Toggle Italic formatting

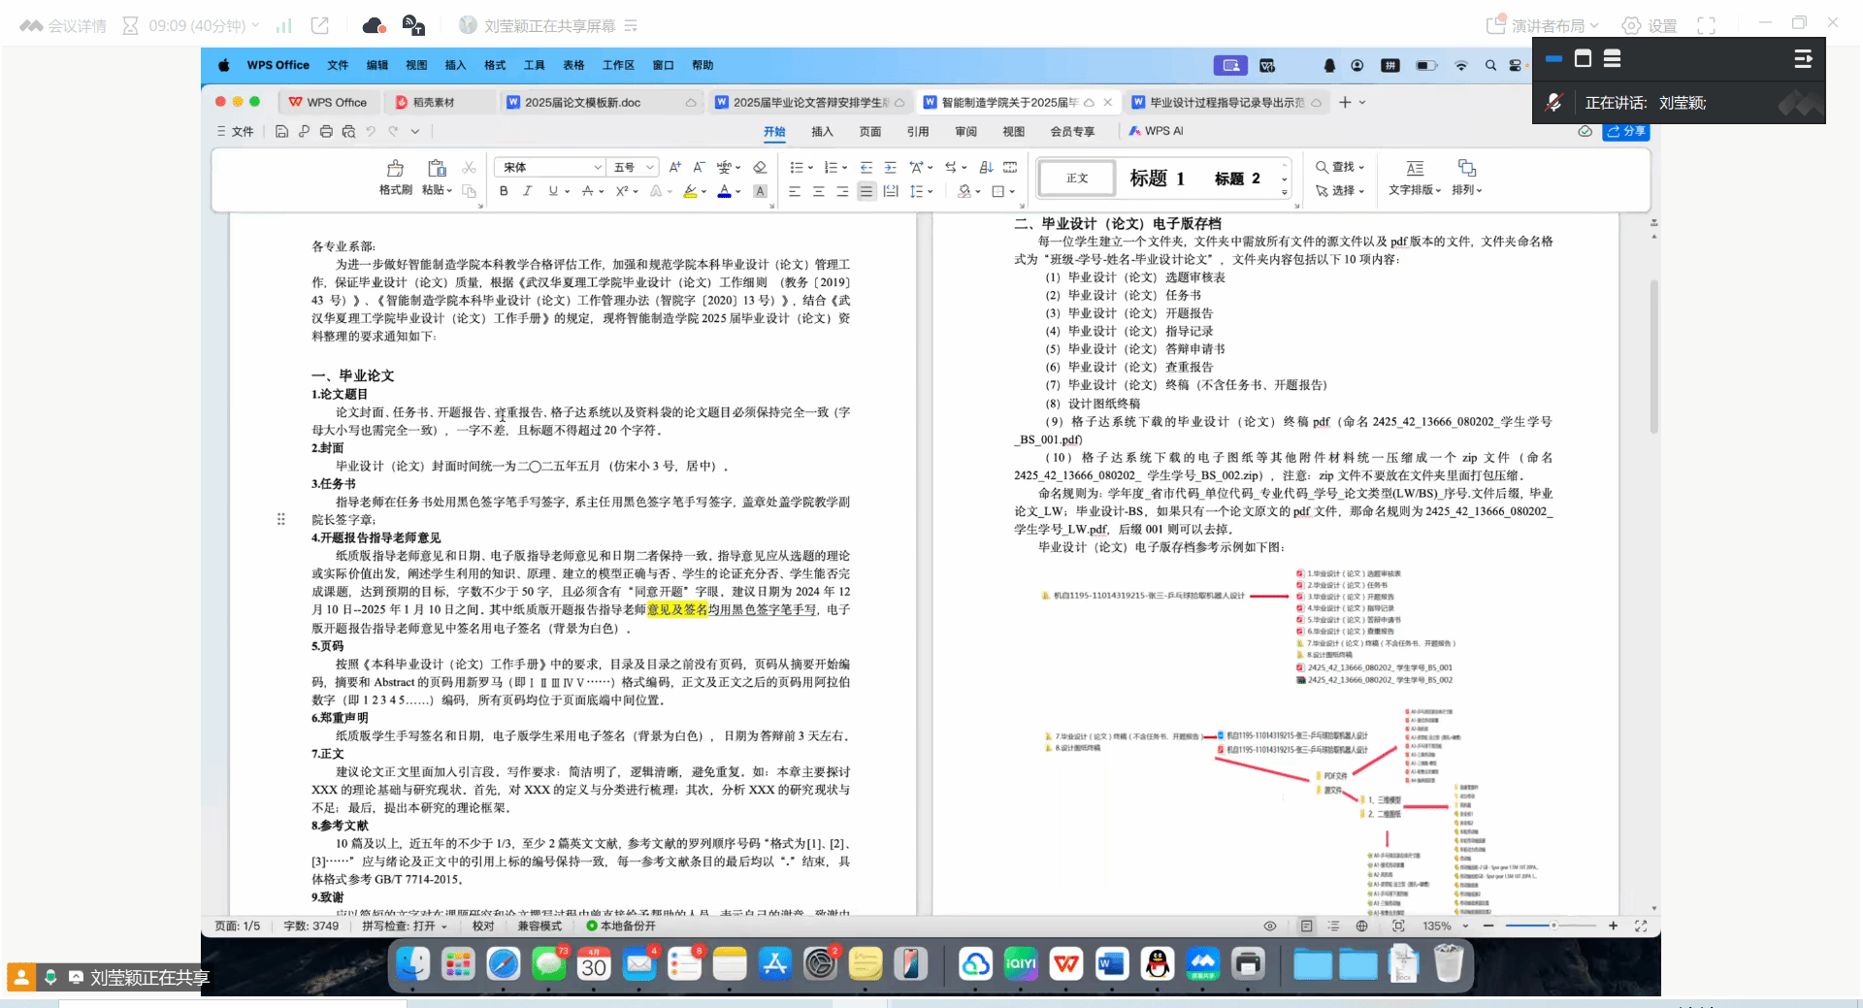tap(527, 192)
